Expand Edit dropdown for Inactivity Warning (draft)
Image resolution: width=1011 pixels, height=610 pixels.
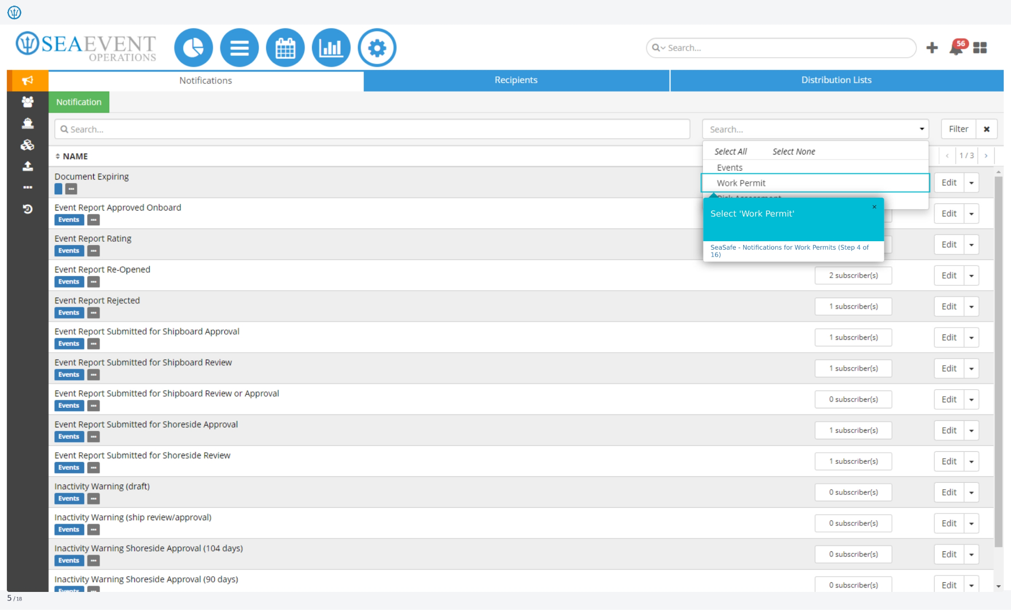coord(971,493)
